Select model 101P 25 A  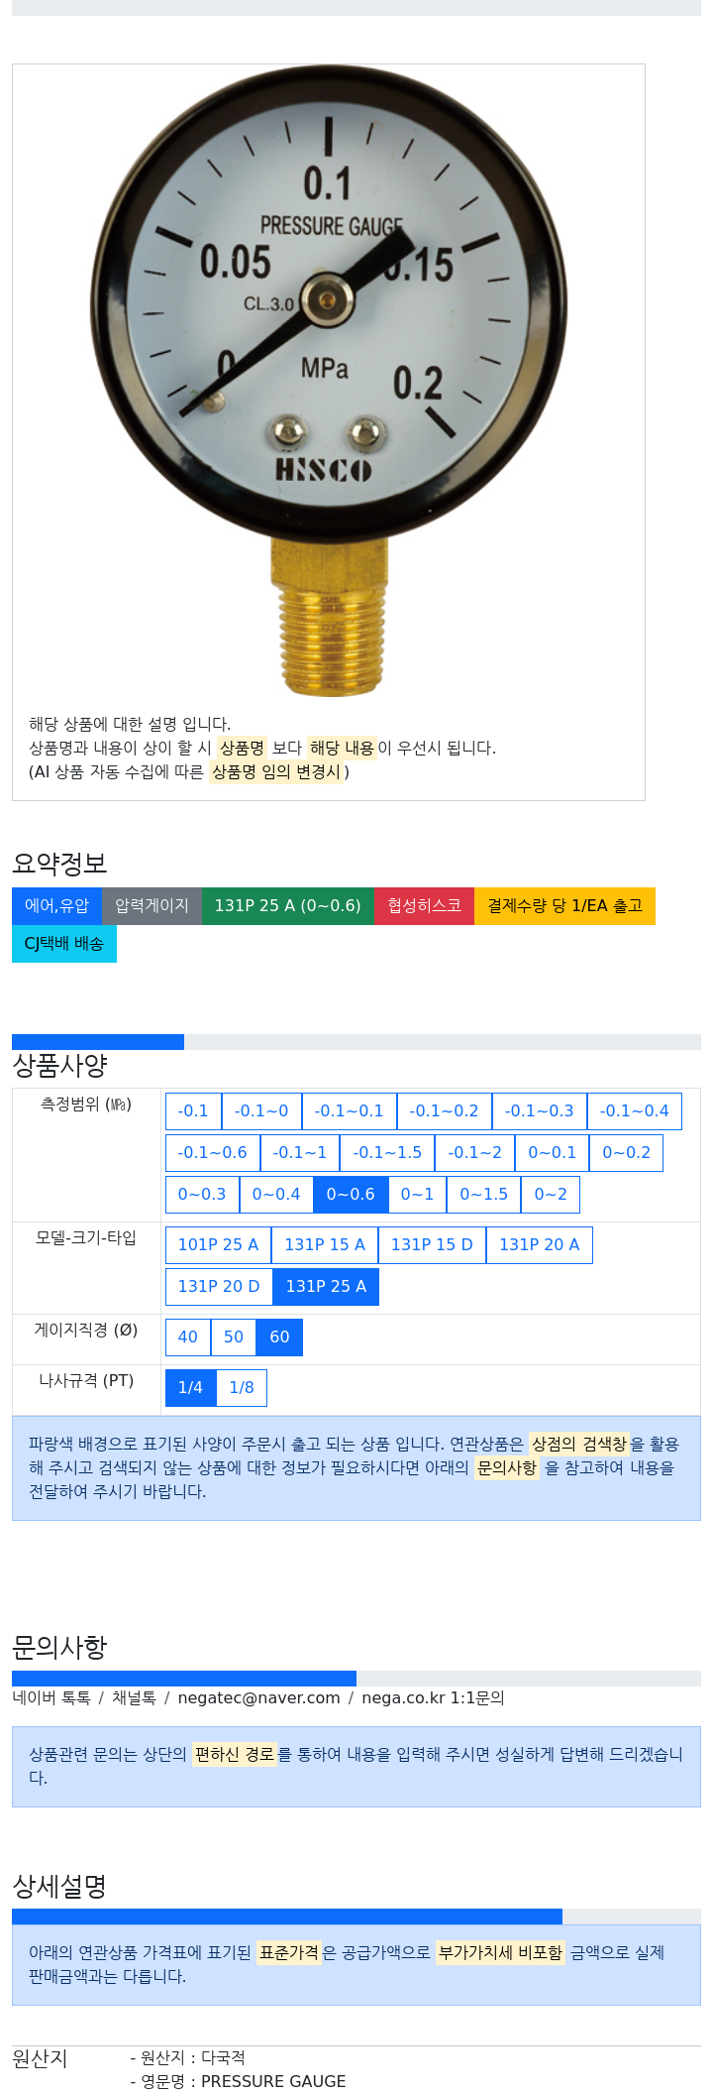pyautogui.click(x=218, y=1245)
